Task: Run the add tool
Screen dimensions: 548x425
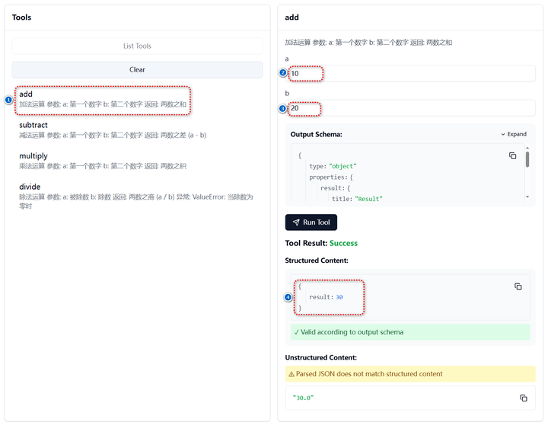Action: tap(311, 222)
